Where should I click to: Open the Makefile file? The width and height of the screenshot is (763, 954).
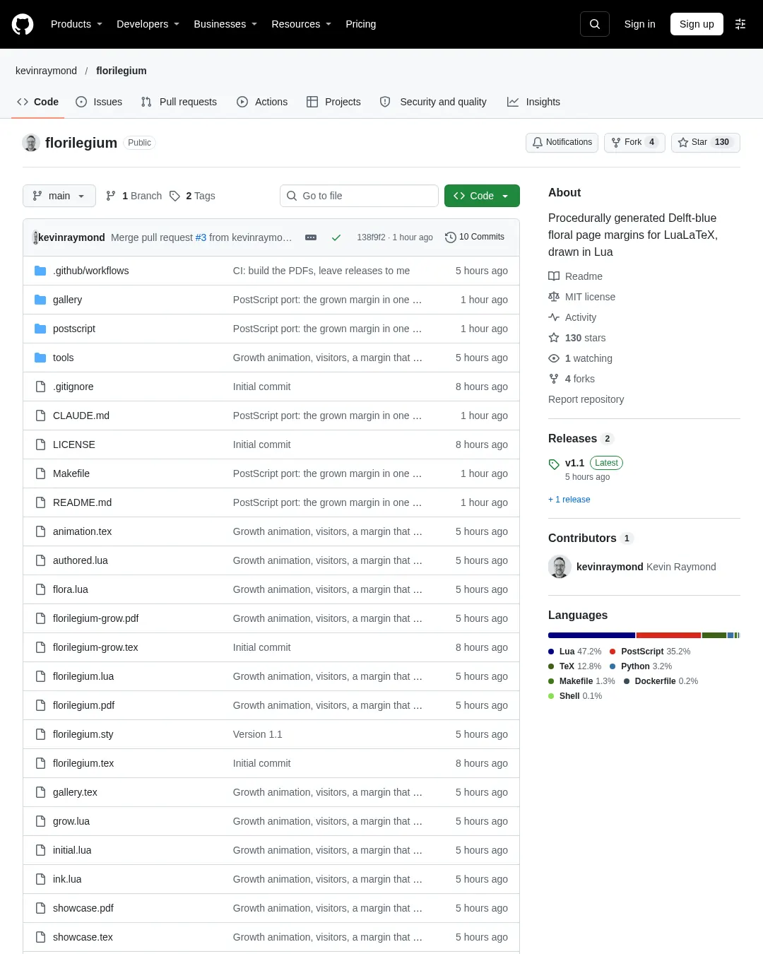click(71, 473)
